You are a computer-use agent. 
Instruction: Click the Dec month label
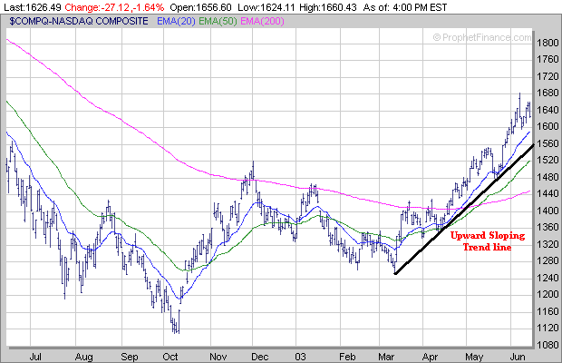[260, 357]
